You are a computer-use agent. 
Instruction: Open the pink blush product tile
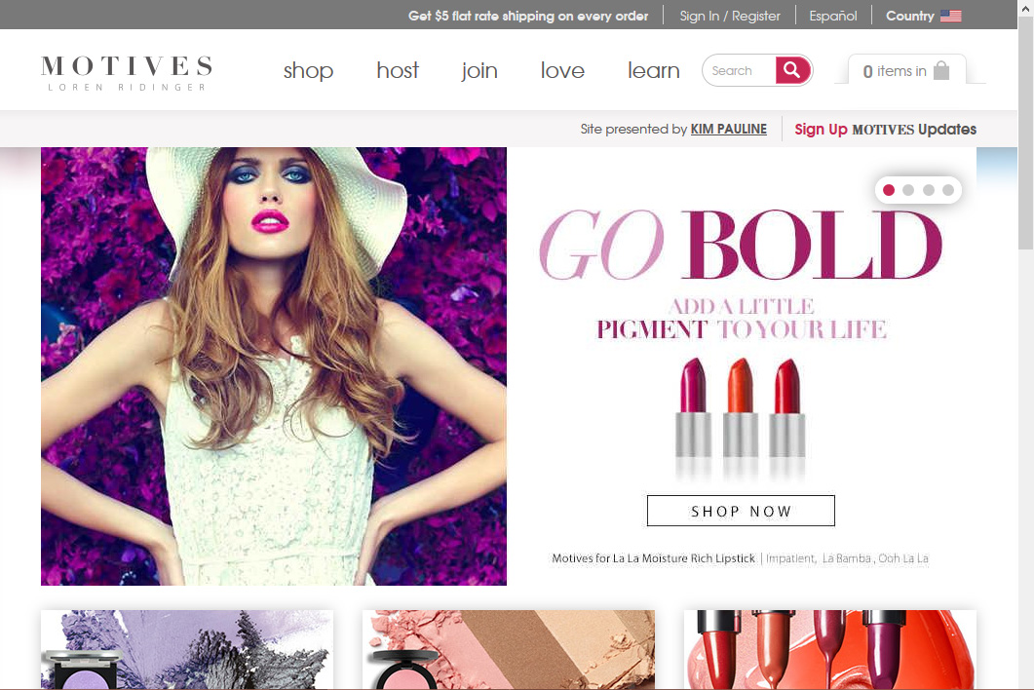[509, 650]
